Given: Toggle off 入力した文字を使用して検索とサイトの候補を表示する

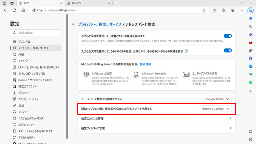Looking at the screenshot, I should pos(228,36).
